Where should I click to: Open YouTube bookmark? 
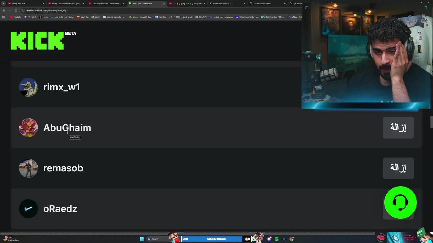(16, 17)
